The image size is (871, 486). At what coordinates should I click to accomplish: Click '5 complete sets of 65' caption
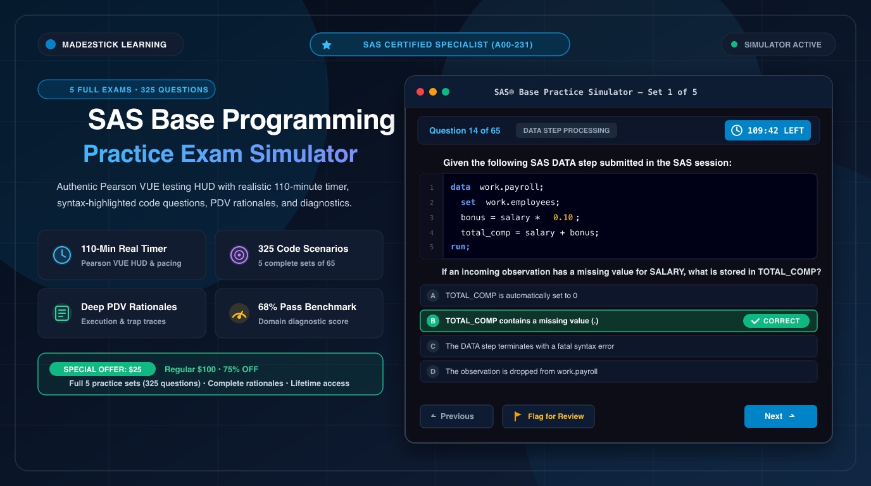(297, 263)
